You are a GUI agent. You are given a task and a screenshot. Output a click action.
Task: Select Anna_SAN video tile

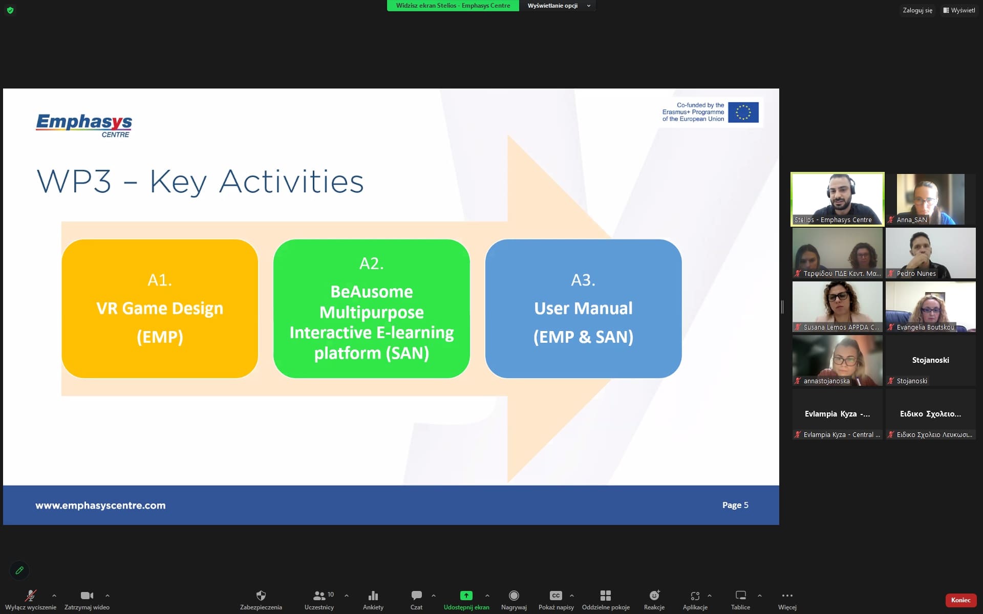(931, 199)
